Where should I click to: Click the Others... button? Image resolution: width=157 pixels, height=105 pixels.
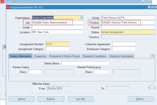click(141, 99)
